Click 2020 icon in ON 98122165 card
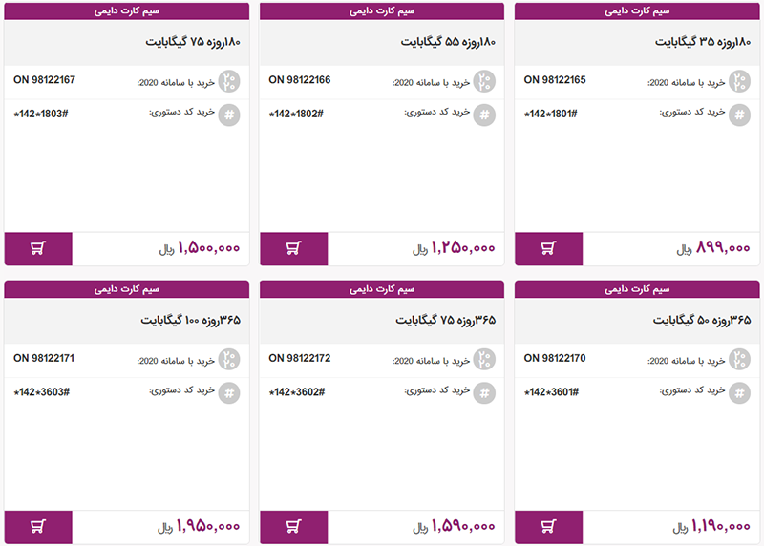 click(739, 81)
